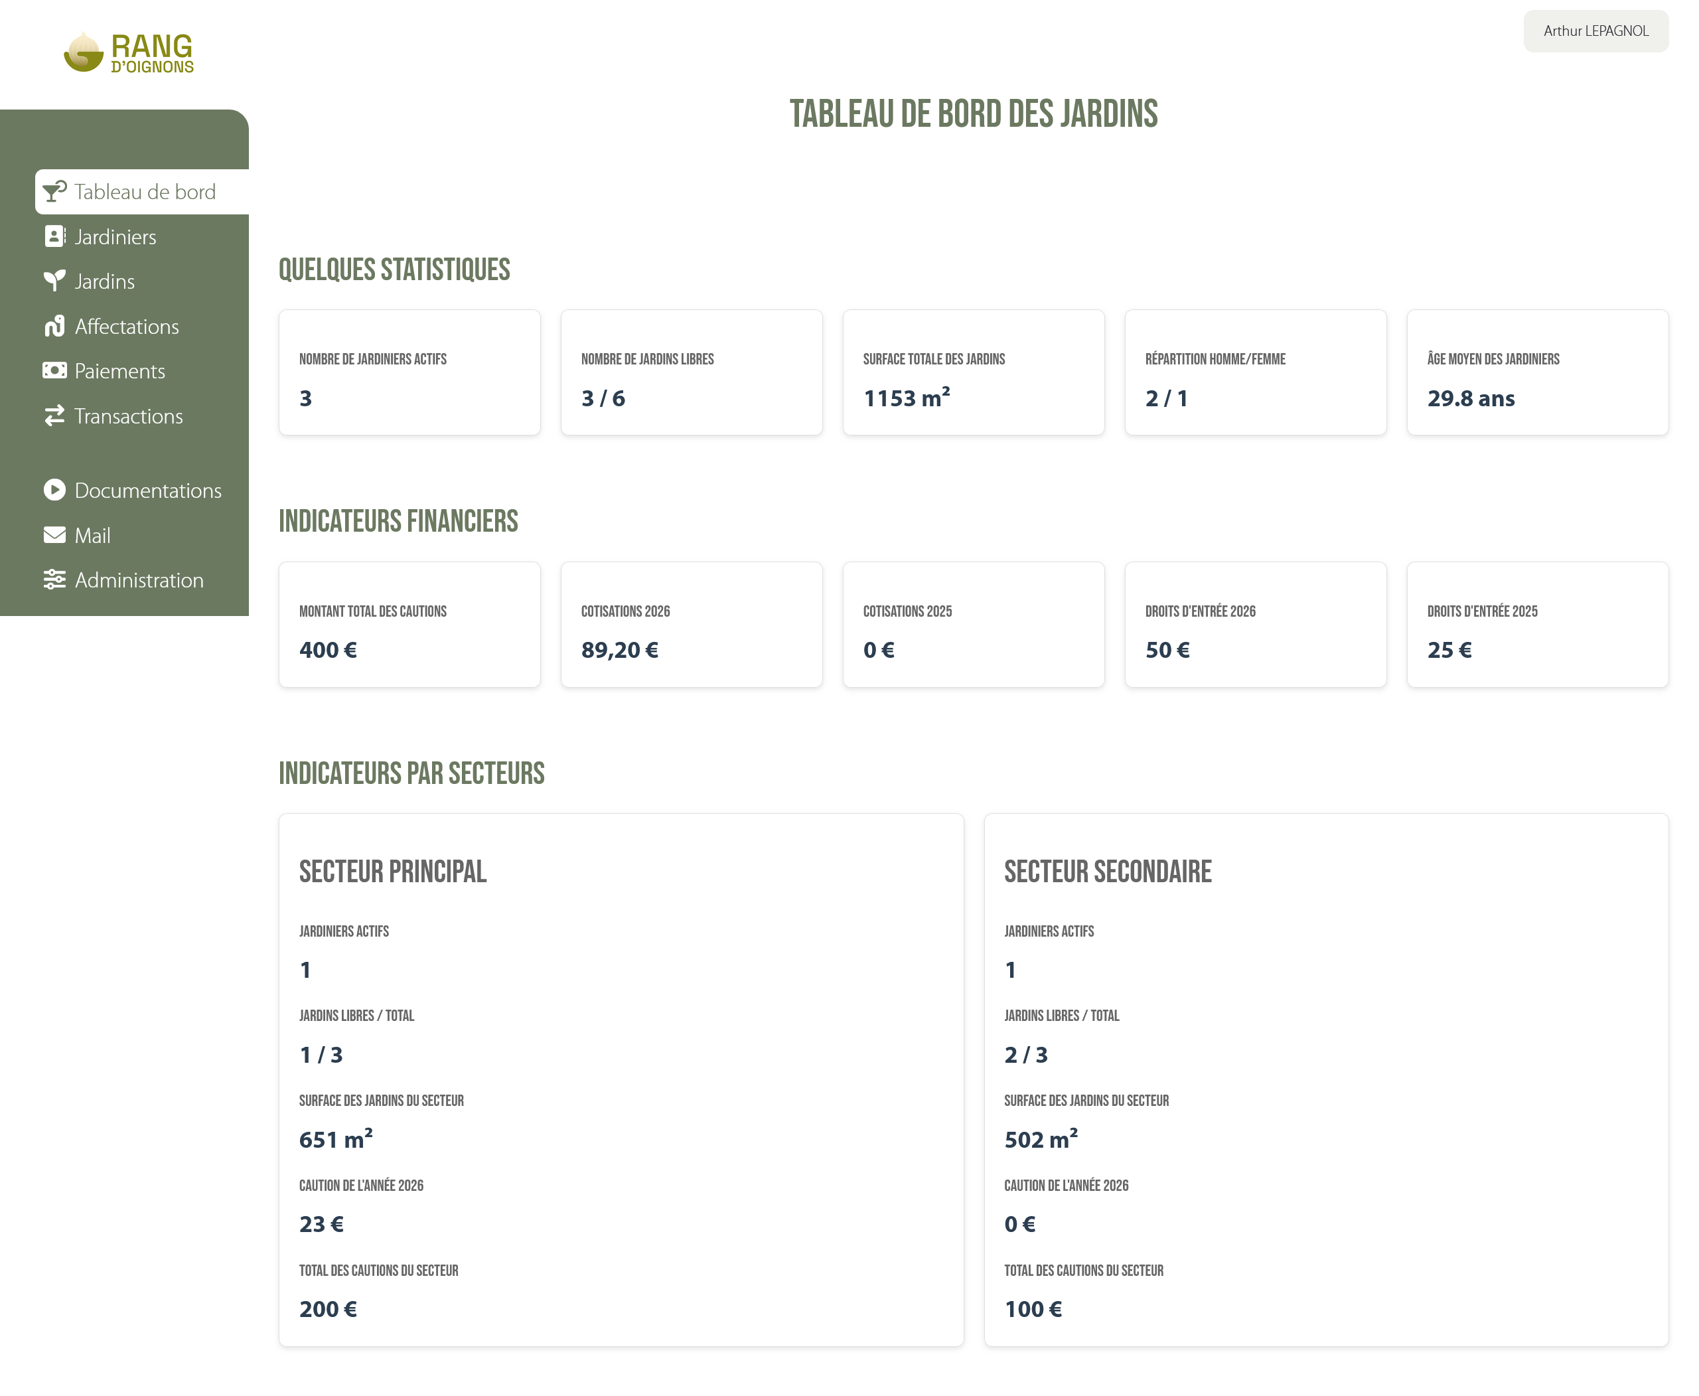Viewport: 1699px width, 1396px height.
Task: Click the 'Indicateurs financiers' heading
Action: [x=398, y=521]
